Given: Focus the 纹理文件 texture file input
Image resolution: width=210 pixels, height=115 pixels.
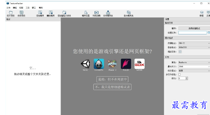Looking at the screenshot, I should click(192, 32).
